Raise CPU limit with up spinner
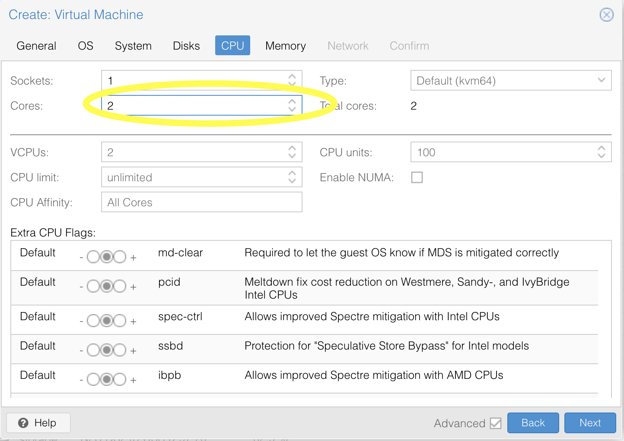624x441 pixels. (x=292, y=173)
